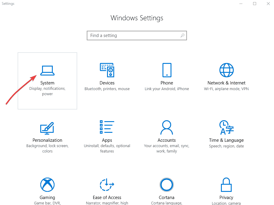Image resolution: width=274 pixels, height=205 pixels.
Task: Open the Ease of Access icon
Action: (x=107, y=185)
